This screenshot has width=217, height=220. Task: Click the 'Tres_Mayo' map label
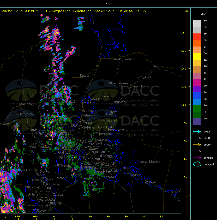coord(86,111)
